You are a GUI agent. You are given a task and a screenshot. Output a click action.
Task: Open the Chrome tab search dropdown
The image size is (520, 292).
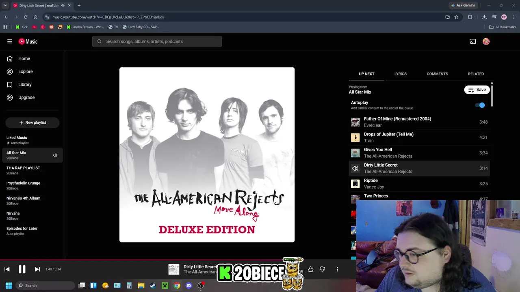point(5,5)
